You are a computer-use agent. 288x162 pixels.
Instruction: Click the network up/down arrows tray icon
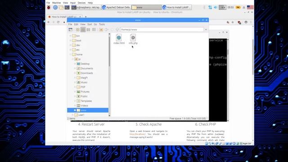(210, 7)
